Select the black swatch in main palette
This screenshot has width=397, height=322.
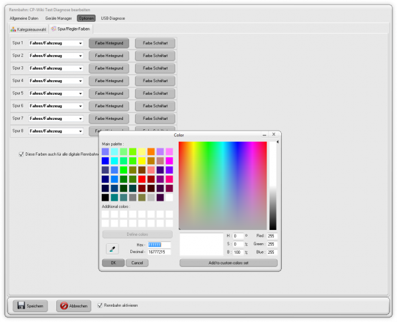pos(105,197)
